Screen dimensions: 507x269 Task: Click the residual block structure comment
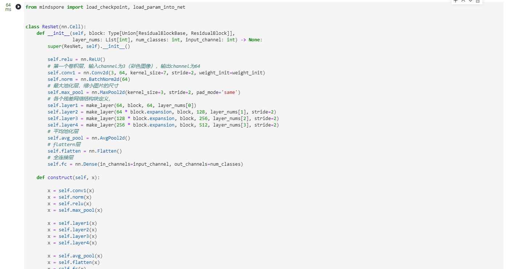click(79, 99)
